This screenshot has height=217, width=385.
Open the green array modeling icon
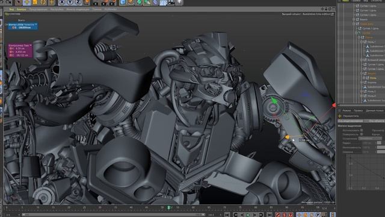147,2
